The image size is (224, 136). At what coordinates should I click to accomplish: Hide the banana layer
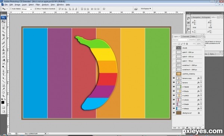pyautogui.click(x=174, y=82)
